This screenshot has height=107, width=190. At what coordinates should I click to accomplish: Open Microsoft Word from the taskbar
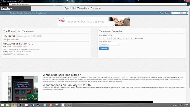(x=32, y=105)
